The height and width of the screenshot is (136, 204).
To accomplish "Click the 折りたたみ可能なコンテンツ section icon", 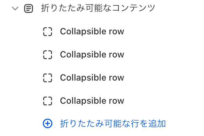I will pyautogui.click(x=29, y=8).
